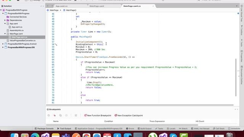
Task: Open the MainPage class breadcrumb dropdown
Action: tap(53, 10)
